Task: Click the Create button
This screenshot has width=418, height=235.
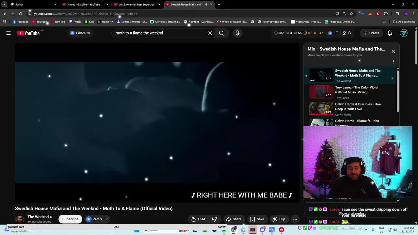Action: [371, 33]
